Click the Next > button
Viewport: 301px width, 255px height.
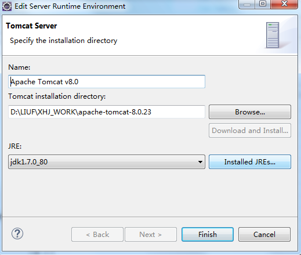click(x=151, y=235)
